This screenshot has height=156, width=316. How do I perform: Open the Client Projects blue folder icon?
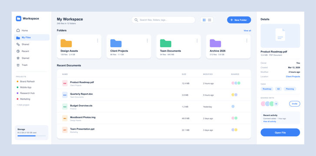coord(116,43)
